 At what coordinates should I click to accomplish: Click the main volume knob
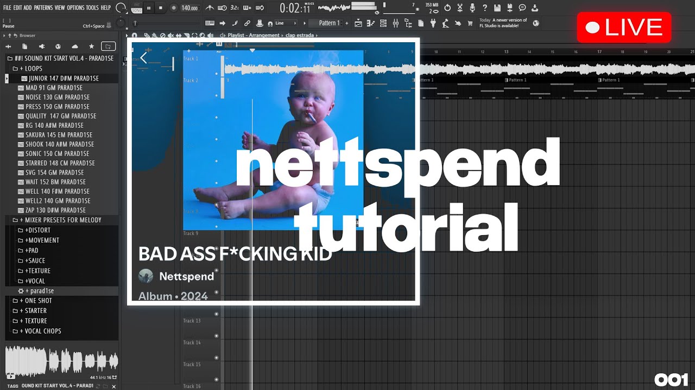click(x=119, y=8)
